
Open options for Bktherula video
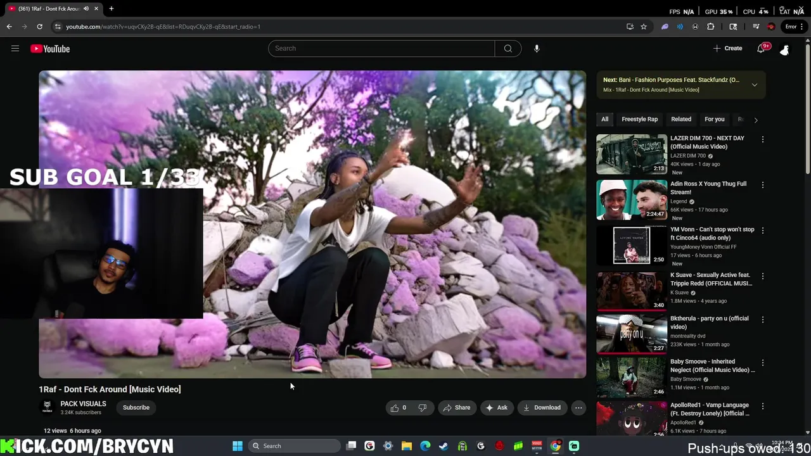(762, 320)
